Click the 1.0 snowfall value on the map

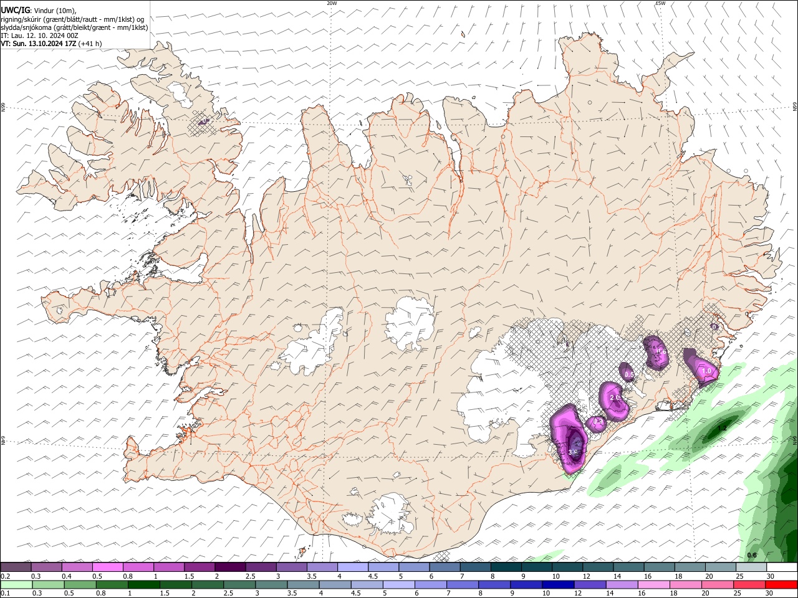click(x=706, y=371)
